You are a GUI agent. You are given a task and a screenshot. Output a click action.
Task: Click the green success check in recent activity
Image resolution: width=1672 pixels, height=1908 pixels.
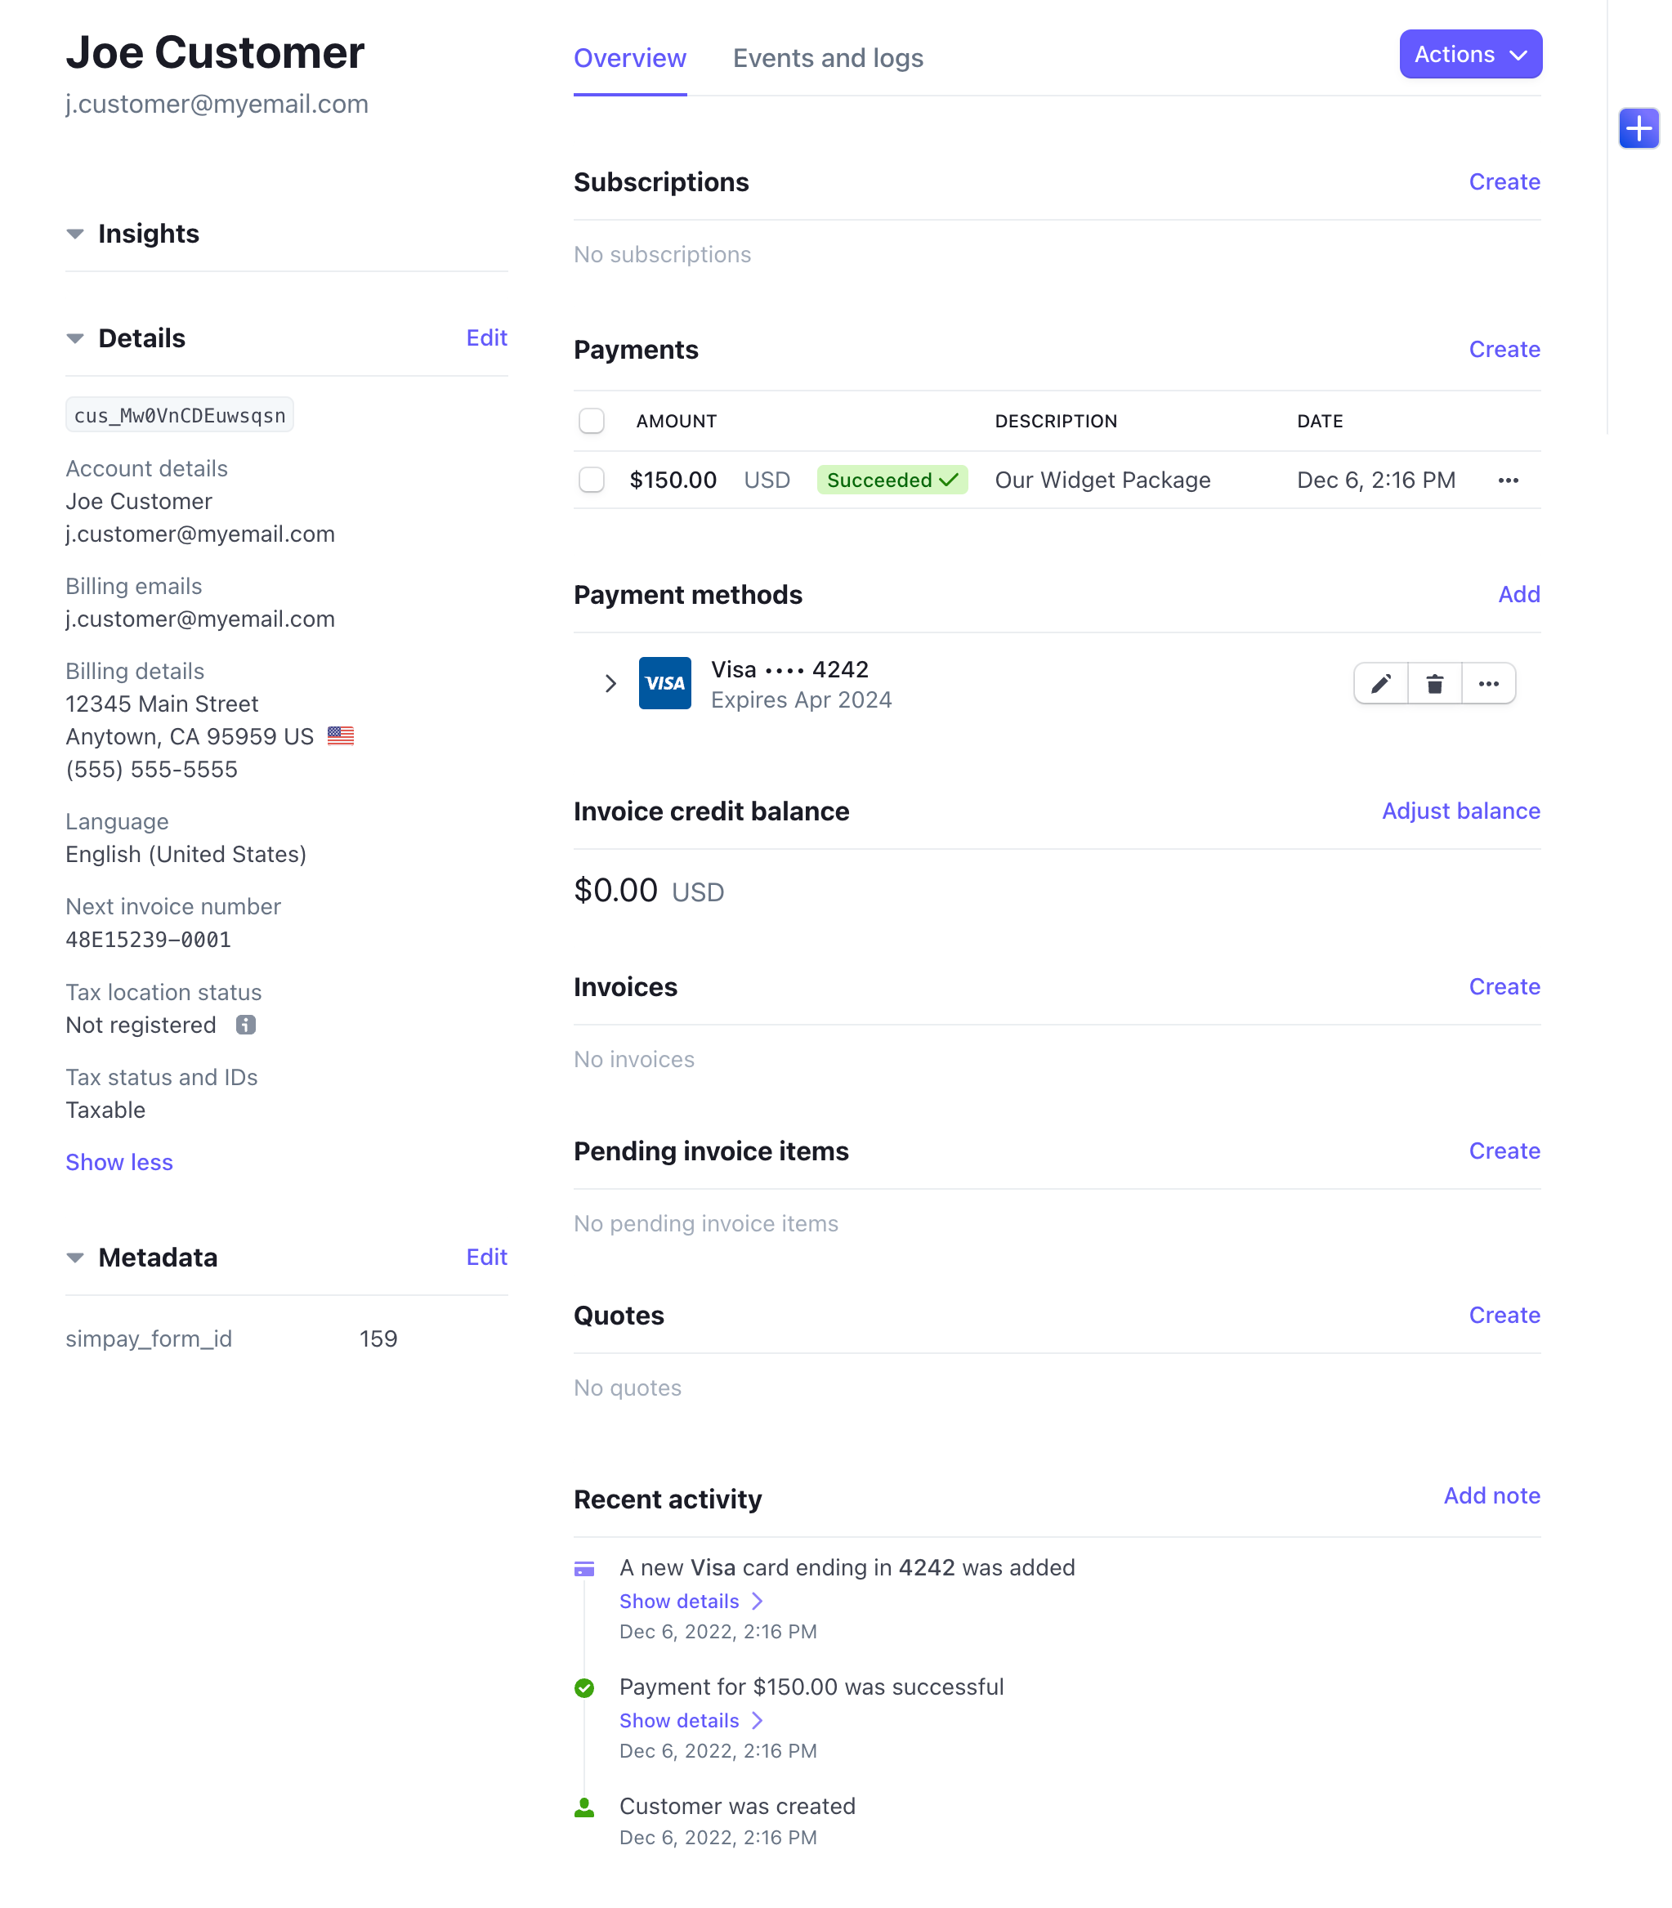click(x=584, y=1687)
